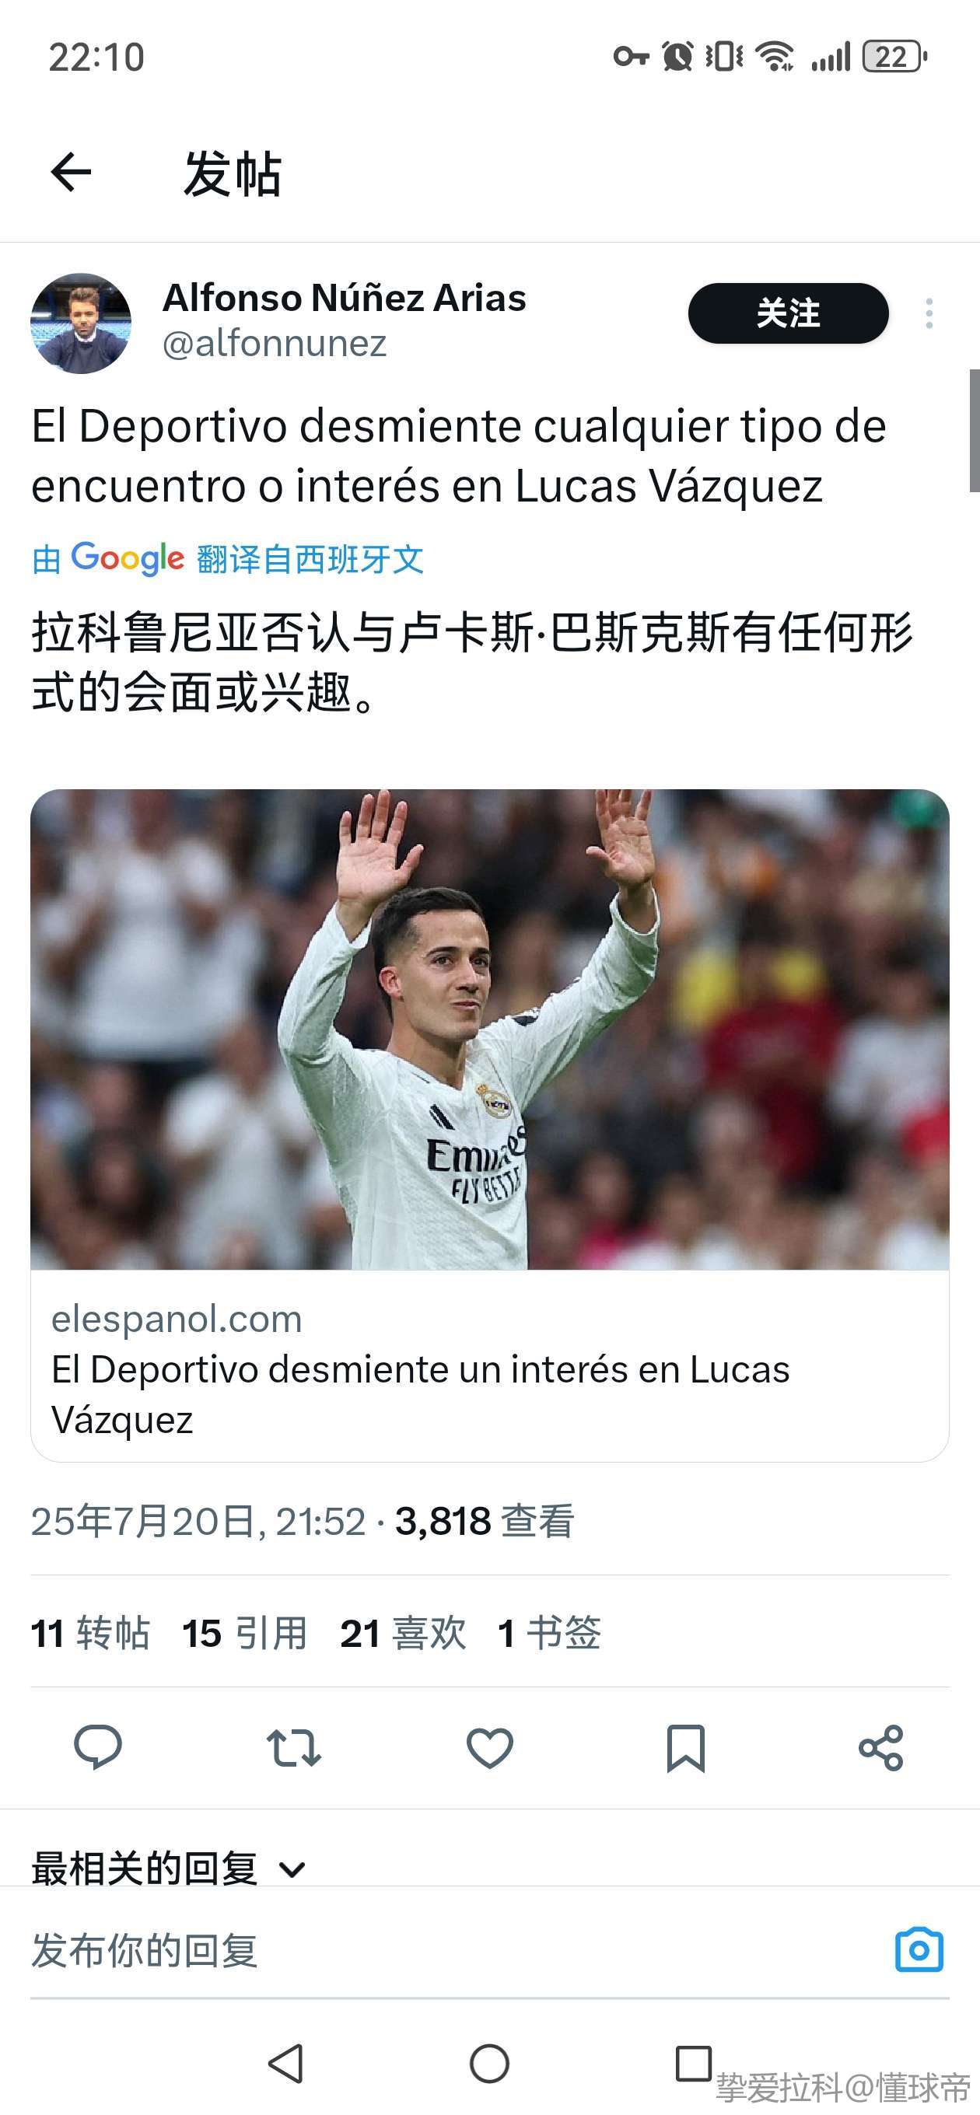The image size is (980, 2115).
Task: Expand the 最相关的回复 sort dropdown
Action: [x=169, y=1868]
